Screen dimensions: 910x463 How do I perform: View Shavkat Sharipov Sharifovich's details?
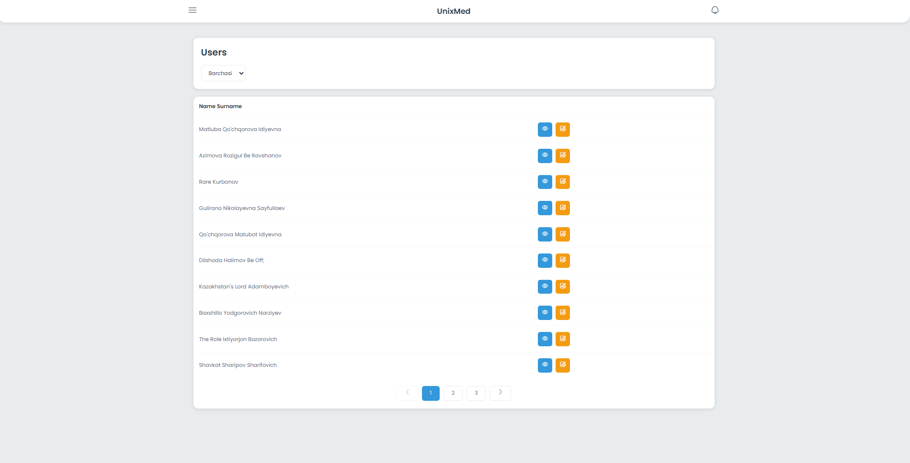click(x=545, y=365)
